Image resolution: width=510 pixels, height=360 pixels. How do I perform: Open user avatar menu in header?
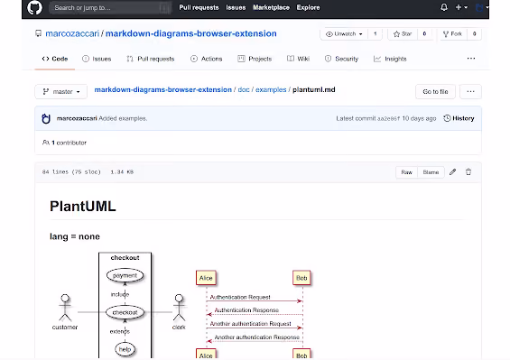pos(481,7)
